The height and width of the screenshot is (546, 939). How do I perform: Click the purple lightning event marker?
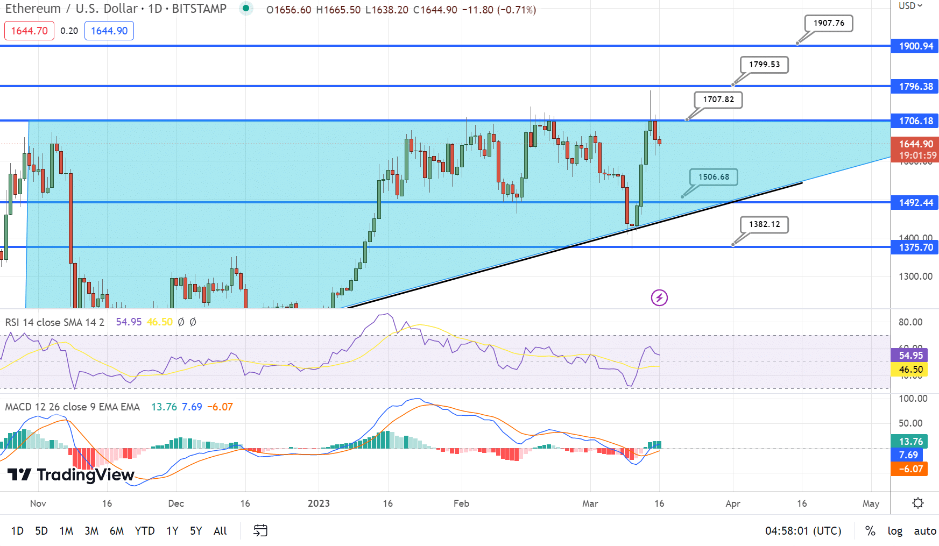pos(659,297)
